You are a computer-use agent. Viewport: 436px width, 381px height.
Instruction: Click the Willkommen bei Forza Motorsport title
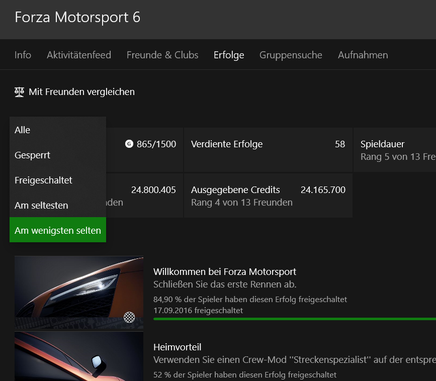(x=225, y=271)
